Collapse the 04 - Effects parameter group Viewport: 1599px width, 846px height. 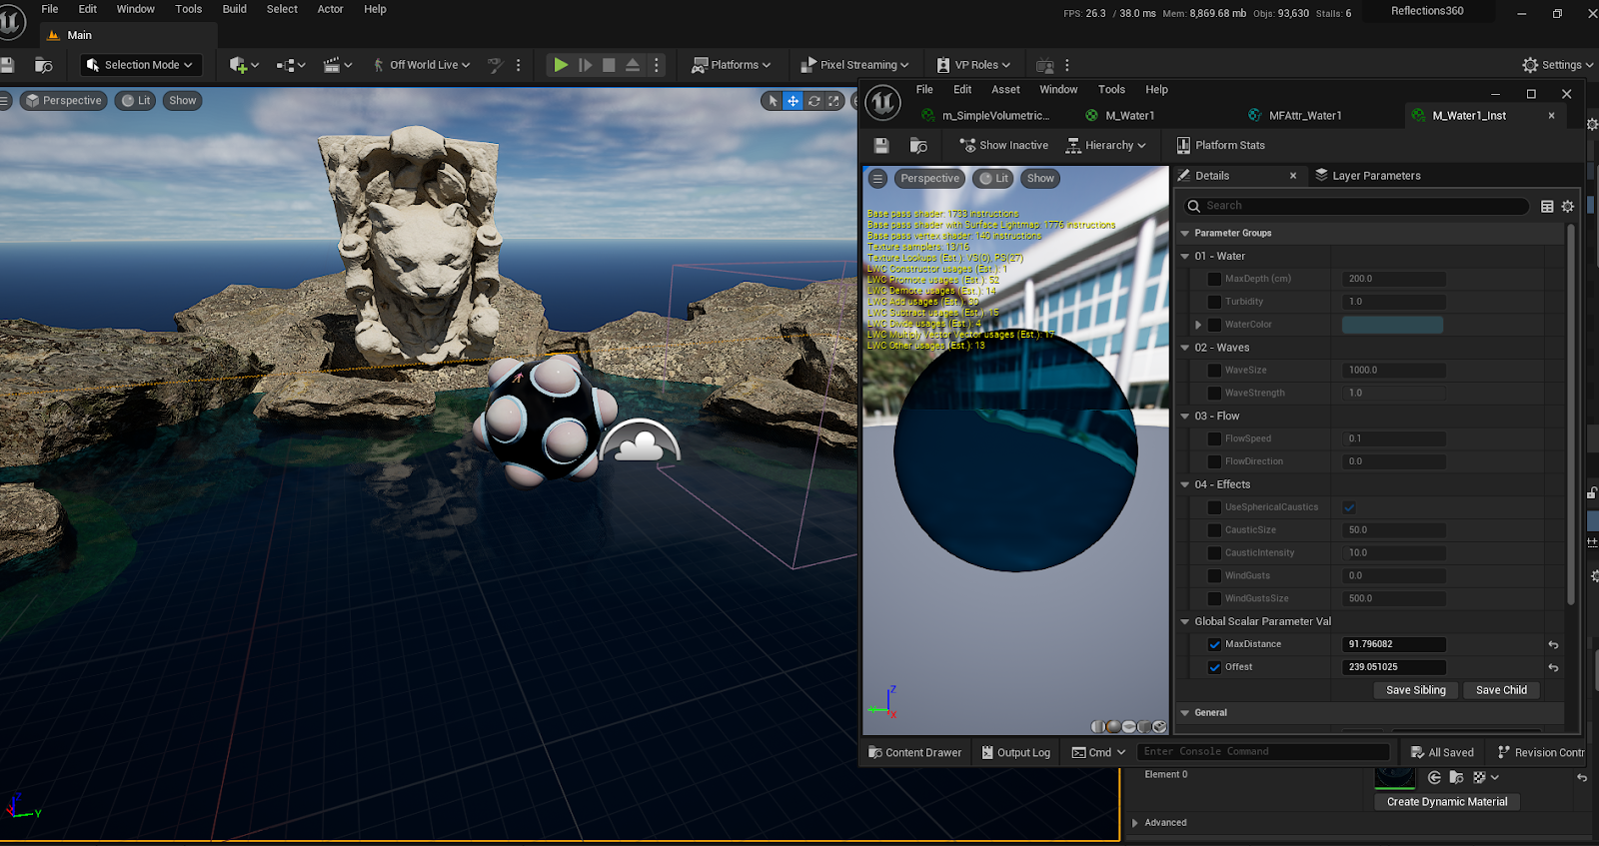pos(1185,484)
